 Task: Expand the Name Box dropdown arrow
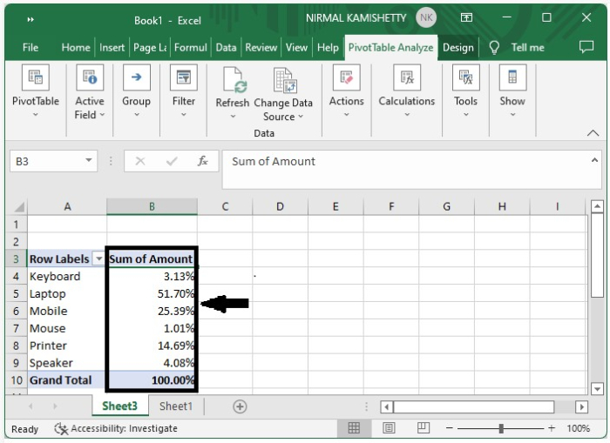pos(89,161)
